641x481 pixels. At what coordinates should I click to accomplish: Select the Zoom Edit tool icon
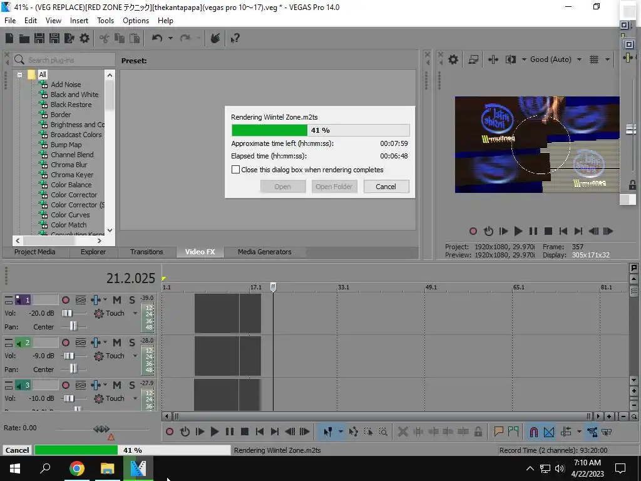(383, 432)
